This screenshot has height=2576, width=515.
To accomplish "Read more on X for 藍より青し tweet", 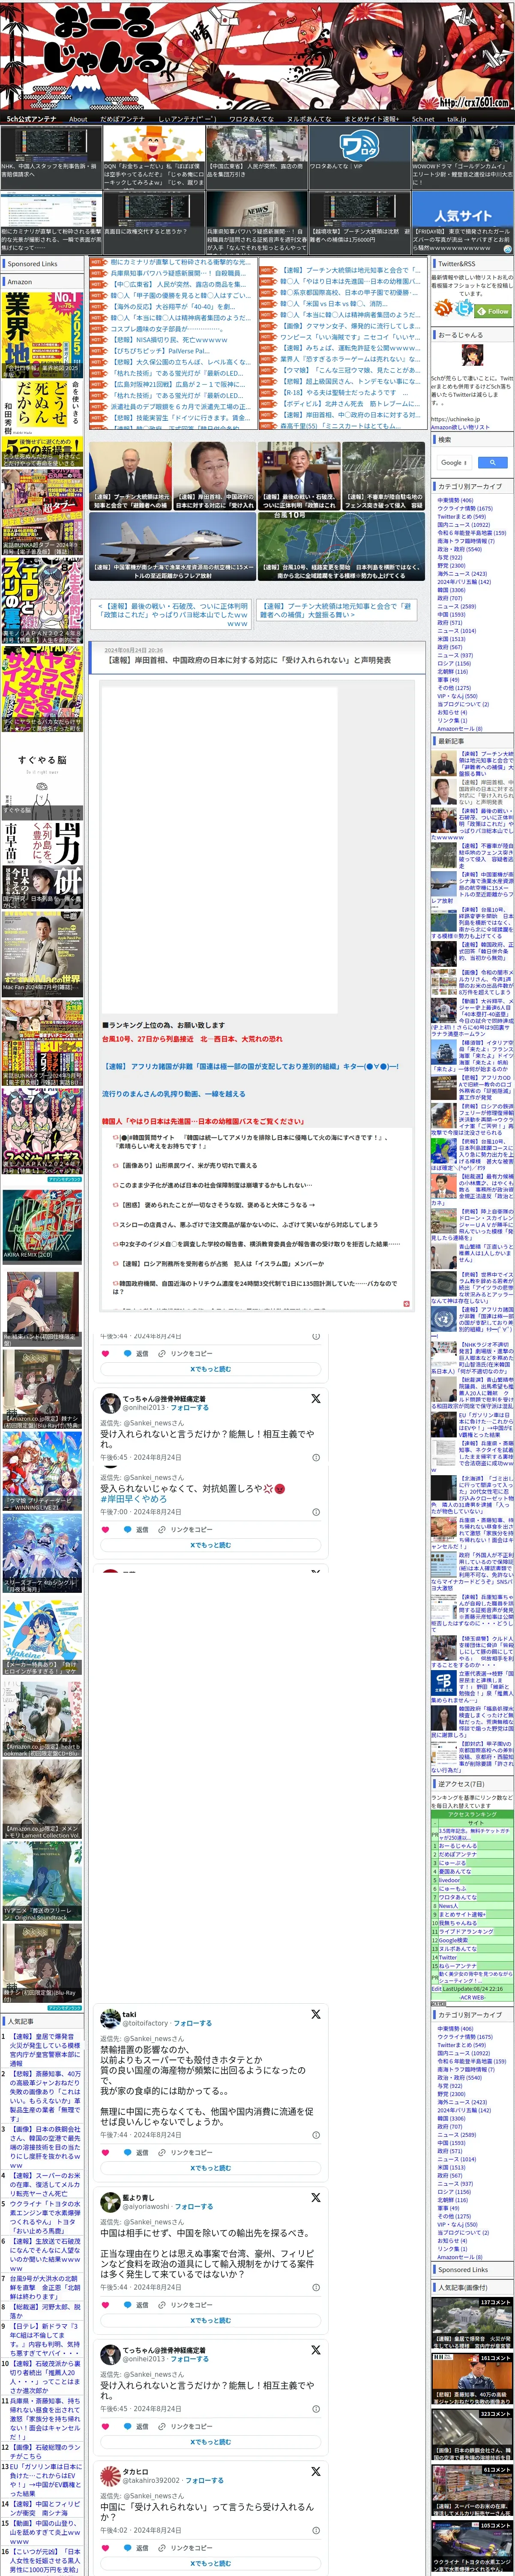I will (x=211, y=2320).
